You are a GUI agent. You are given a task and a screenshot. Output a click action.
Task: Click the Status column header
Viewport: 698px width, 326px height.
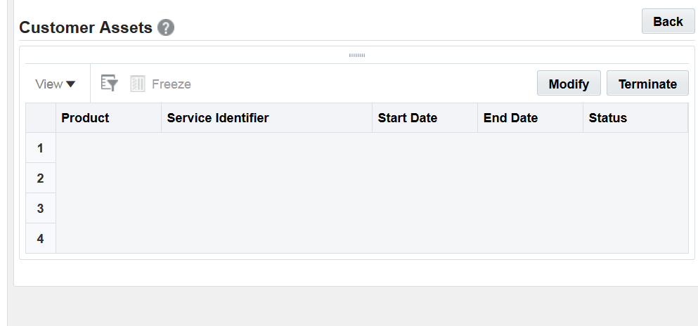[x=635, y=118]
